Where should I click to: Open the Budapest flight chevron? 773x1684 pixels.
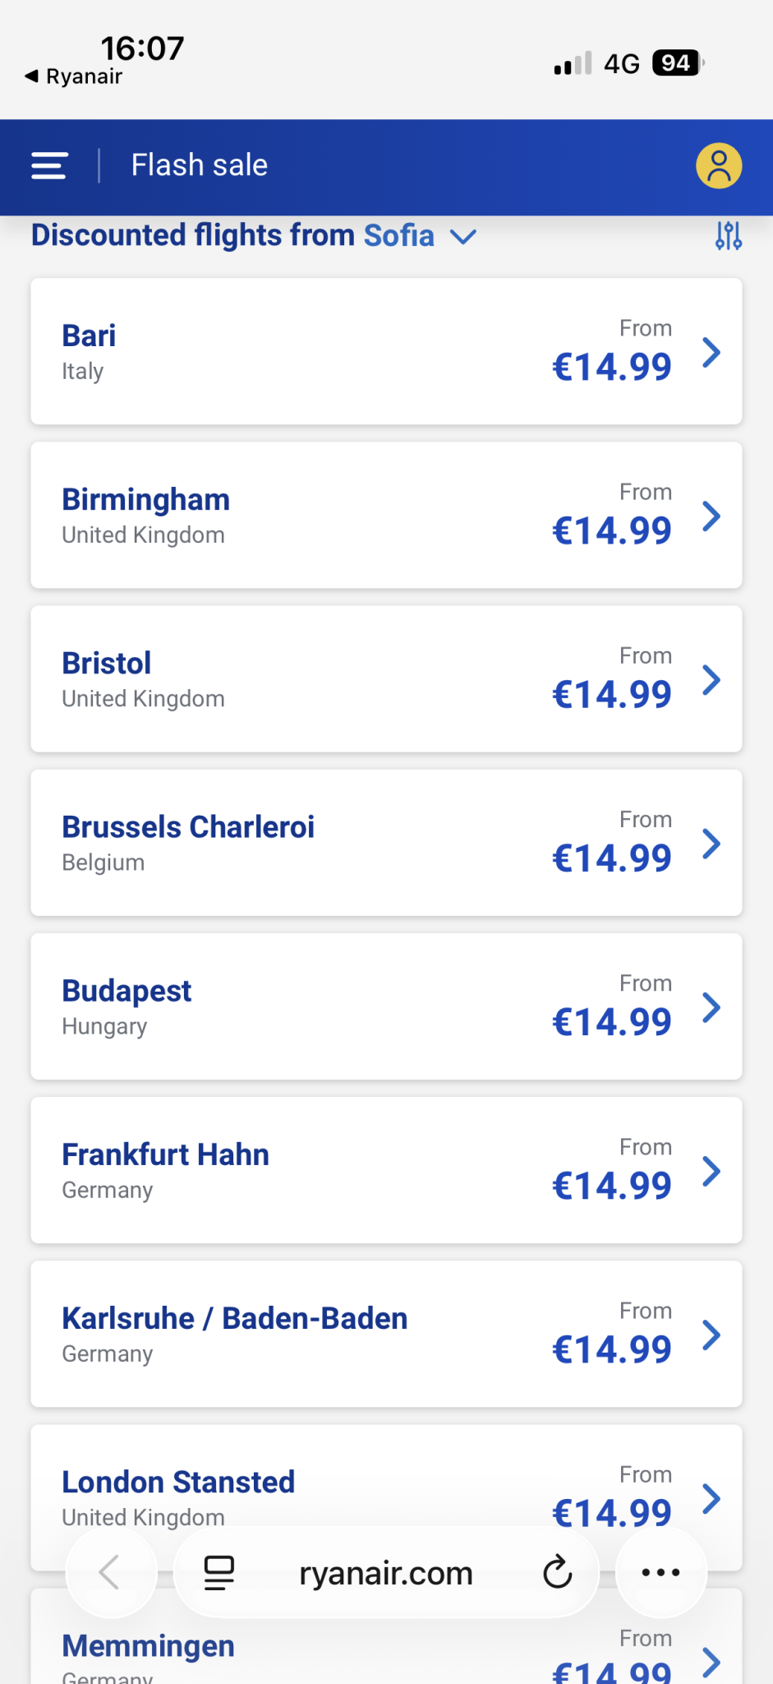[x=711, y=1007]
